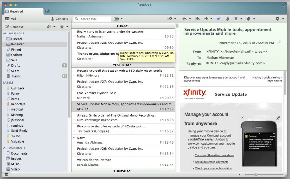
Task: Click Check your connection status link
Action: (213, 168)
